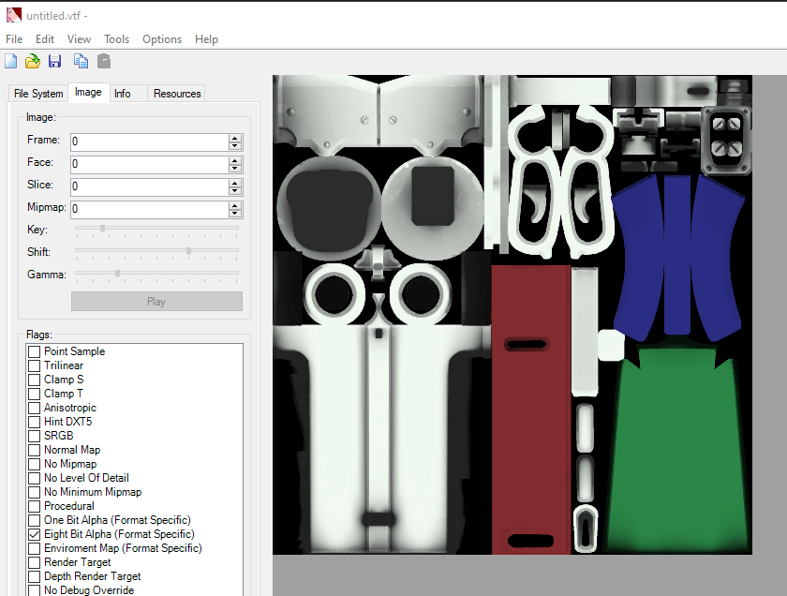Check the Enviroment Map flag
This screenshot has width=787, height=596.
(x=34, y=548)
